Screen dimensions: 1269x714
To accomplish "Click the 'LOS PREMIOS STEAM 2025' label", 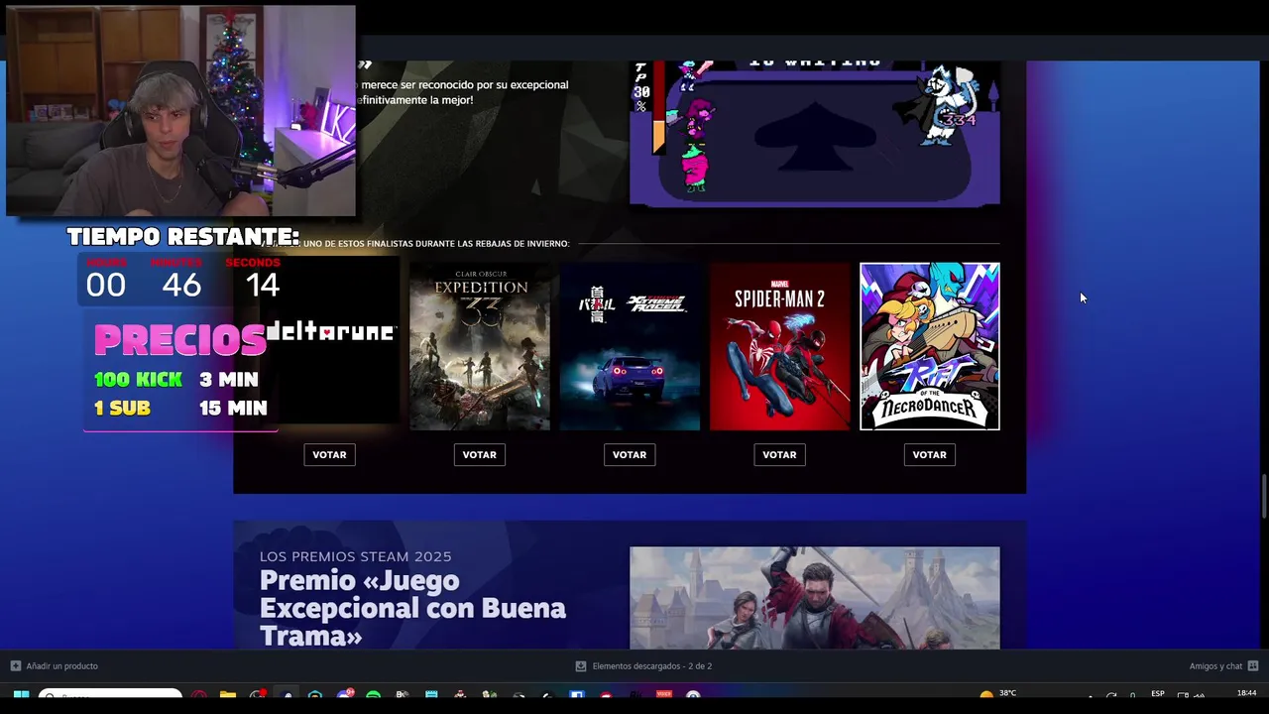I will 355,556.
